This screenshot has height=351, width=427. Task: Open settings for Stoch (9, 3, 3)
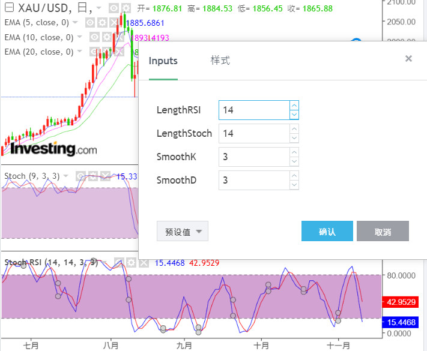pos(93,176)
